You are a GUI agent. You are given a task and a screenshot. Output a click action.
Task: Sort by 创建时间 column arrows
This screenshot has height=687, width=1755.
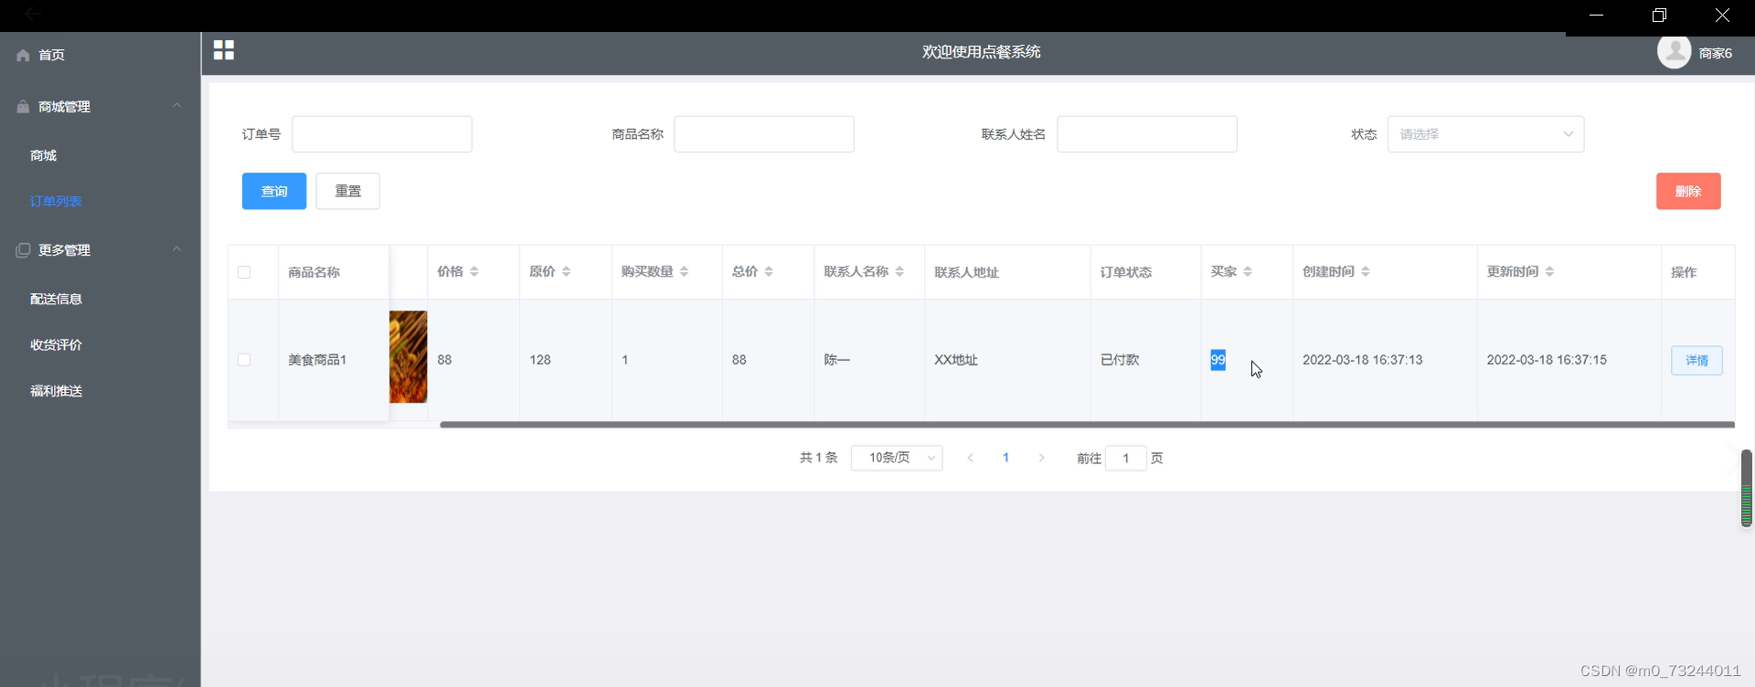click(x=1366, y=272)
